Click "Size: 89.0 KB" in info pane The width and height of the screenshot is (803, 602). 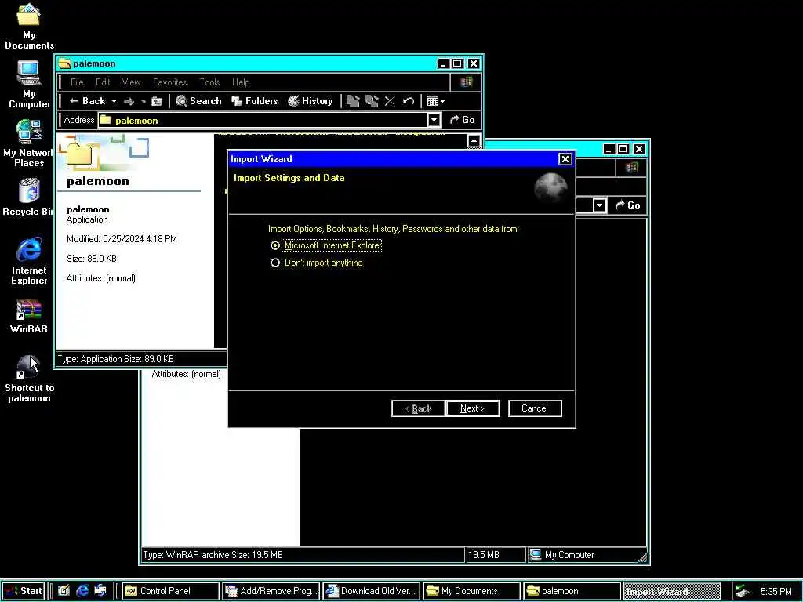click(x=92, y=259)
